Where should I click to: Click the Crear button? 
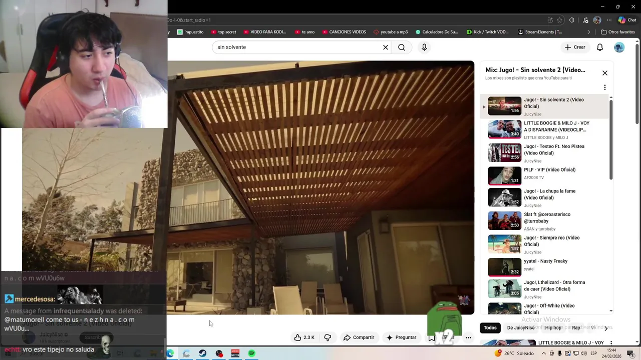click(x=575, y=47)
